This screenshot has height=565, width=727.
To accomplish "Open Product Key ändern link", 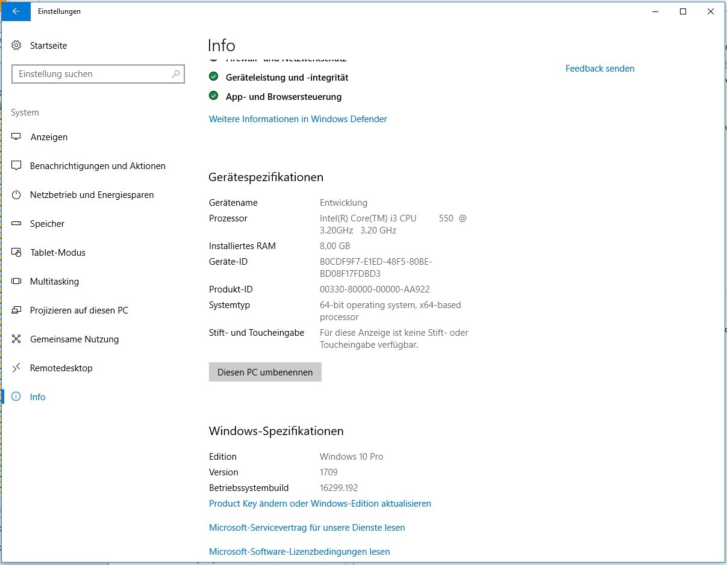I will (x=320, y=504).
